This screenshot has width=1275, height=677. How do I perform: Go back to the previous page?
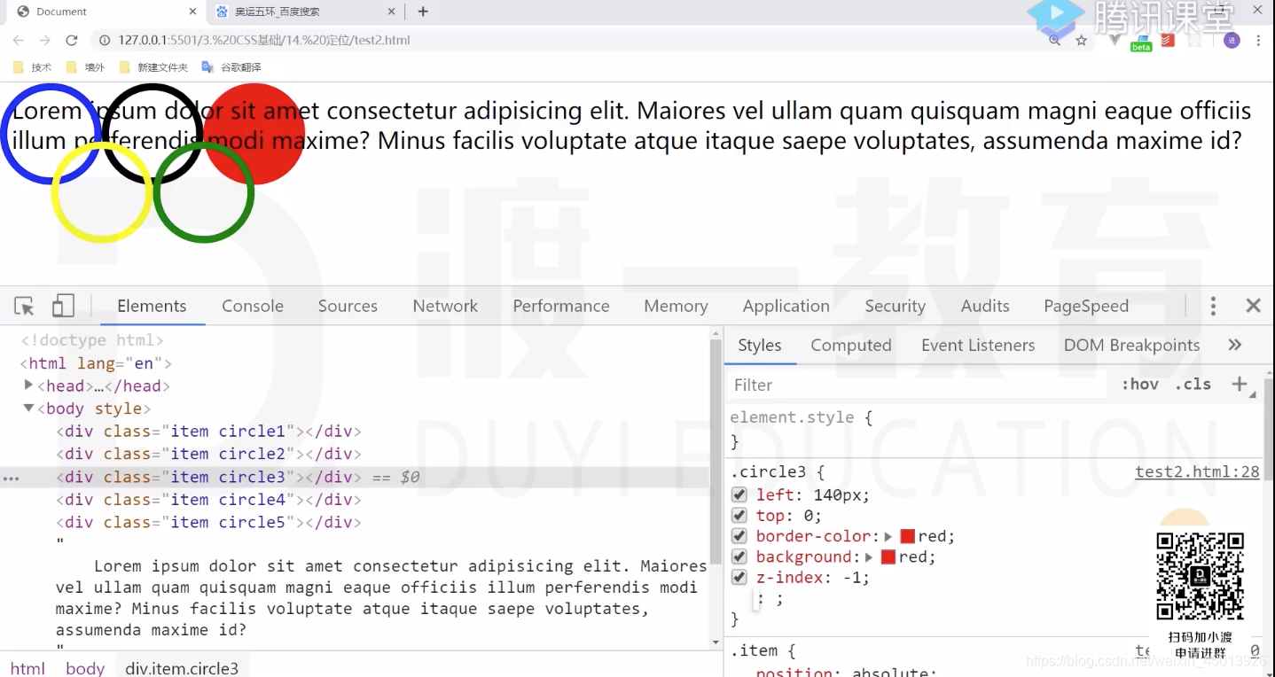(18, 41)
